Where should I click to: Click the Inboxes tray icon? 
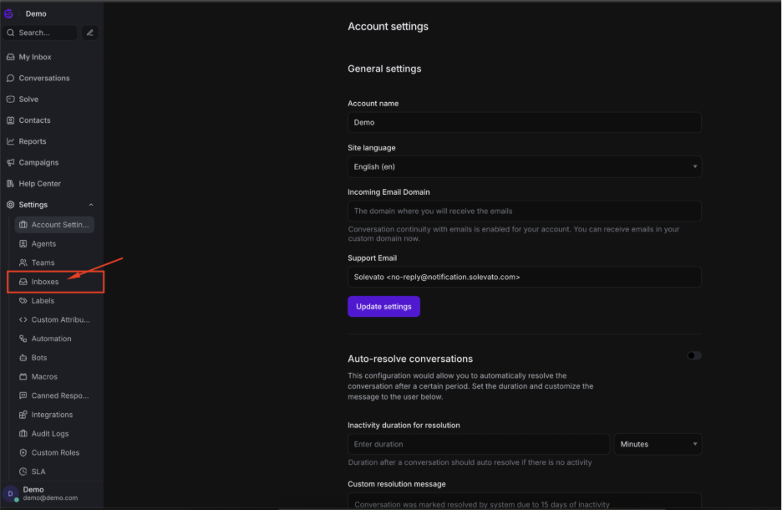coord(23,282)
